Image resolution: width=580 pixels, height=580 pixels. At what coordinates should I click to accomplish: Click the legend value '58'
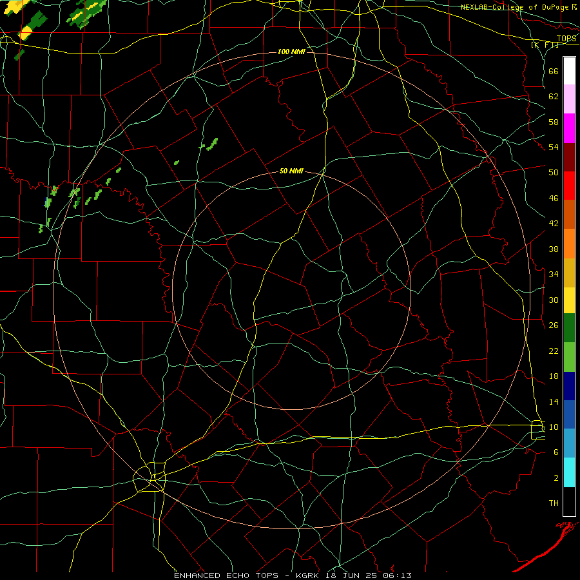click(554, 122)
